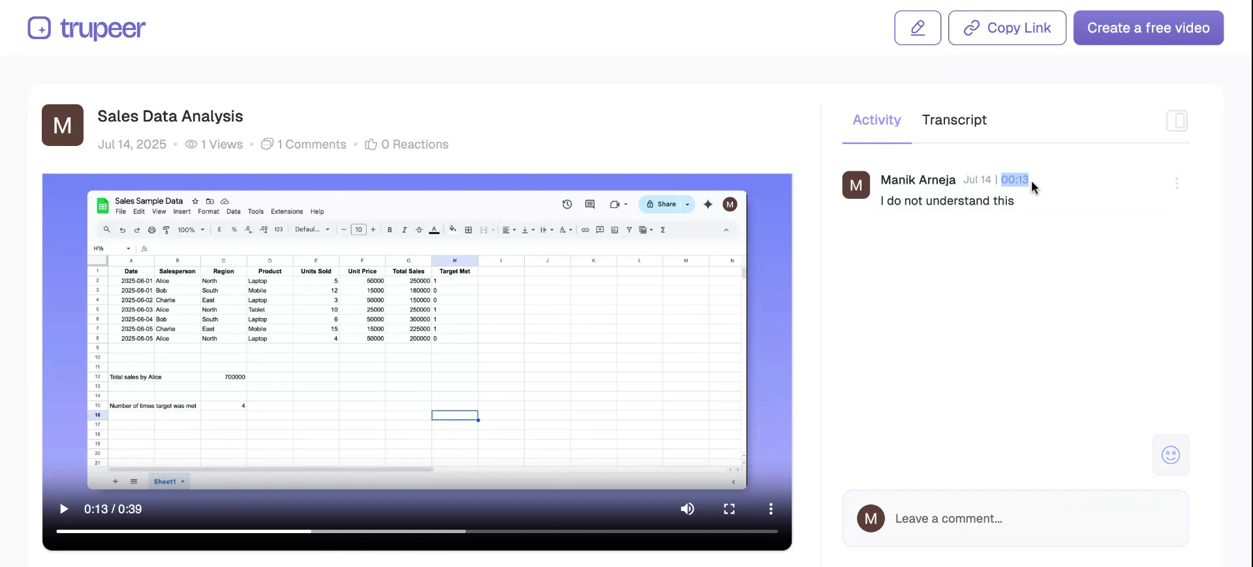Click the move-to-folder icon beside Sheets title
Image resolution: width=1253 pixels, height=567 pixels.
coord(210,201)
